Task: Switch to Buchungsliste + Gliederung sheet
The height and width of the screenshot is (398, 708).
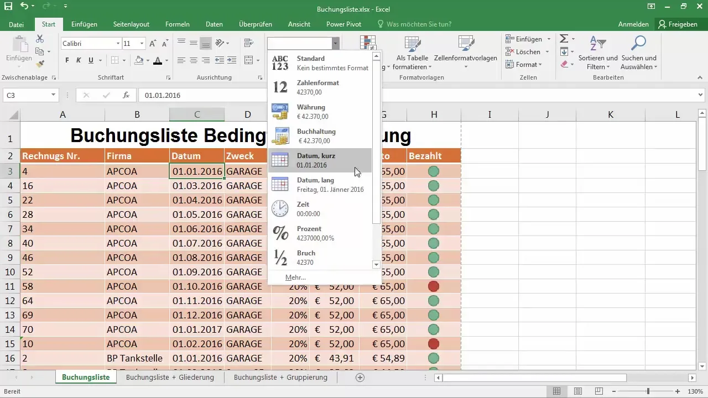Action: tap(170, 377)
